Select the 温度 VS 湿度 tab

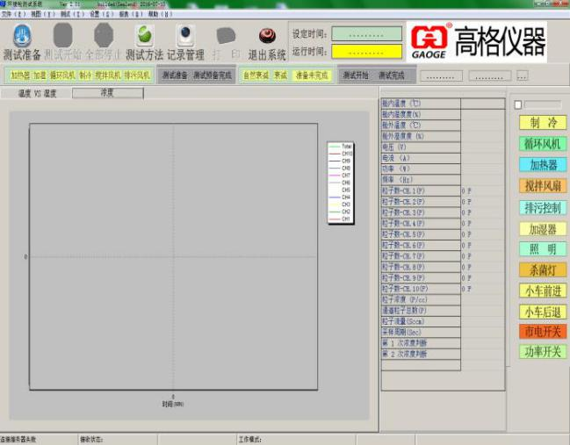tap(37, 93)
